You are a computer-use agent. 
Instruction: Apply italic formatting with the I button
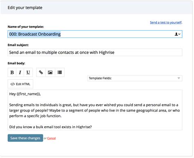tap(20, 72)
